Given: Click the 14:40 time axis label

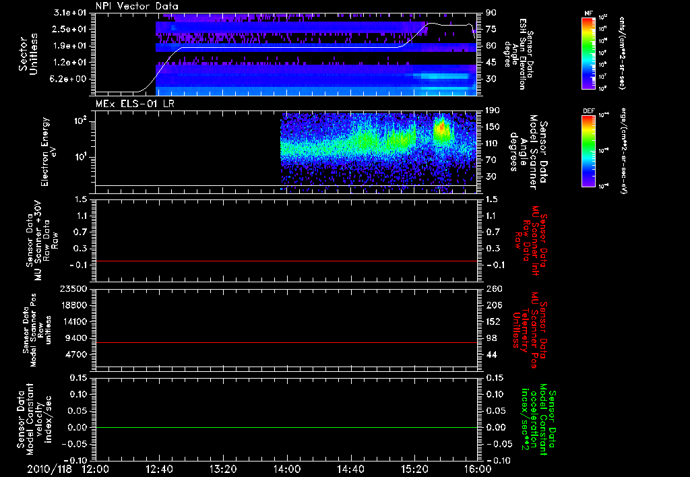Looking at the screenshot, I should [x=350, y=469].
